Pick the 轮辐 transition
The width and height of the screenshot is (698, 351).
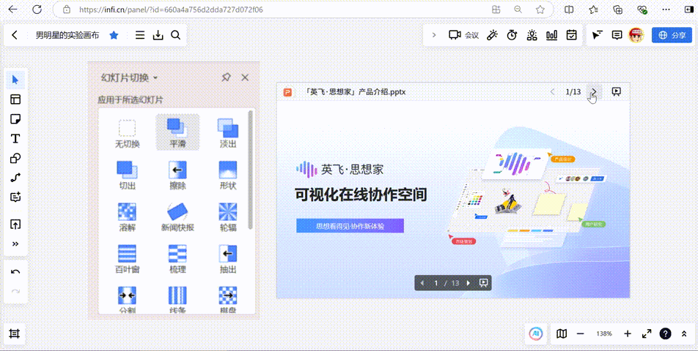click(x=228, y=217)
